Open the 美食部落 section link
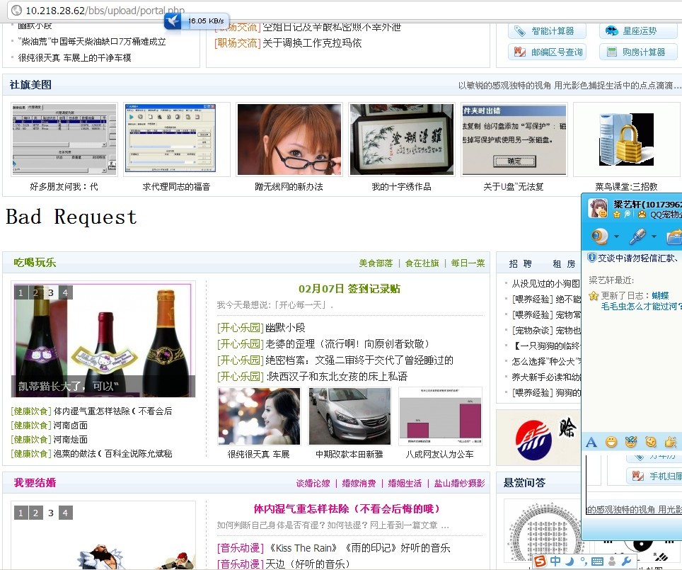This screenshot has width=682, height=570. pos(376,263)
